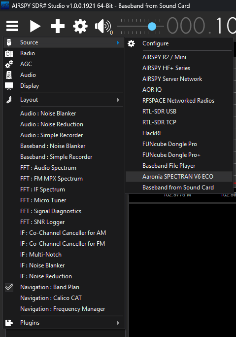Expand the Source submenu arrow
The image size is (236, 337).
point(118,42)
